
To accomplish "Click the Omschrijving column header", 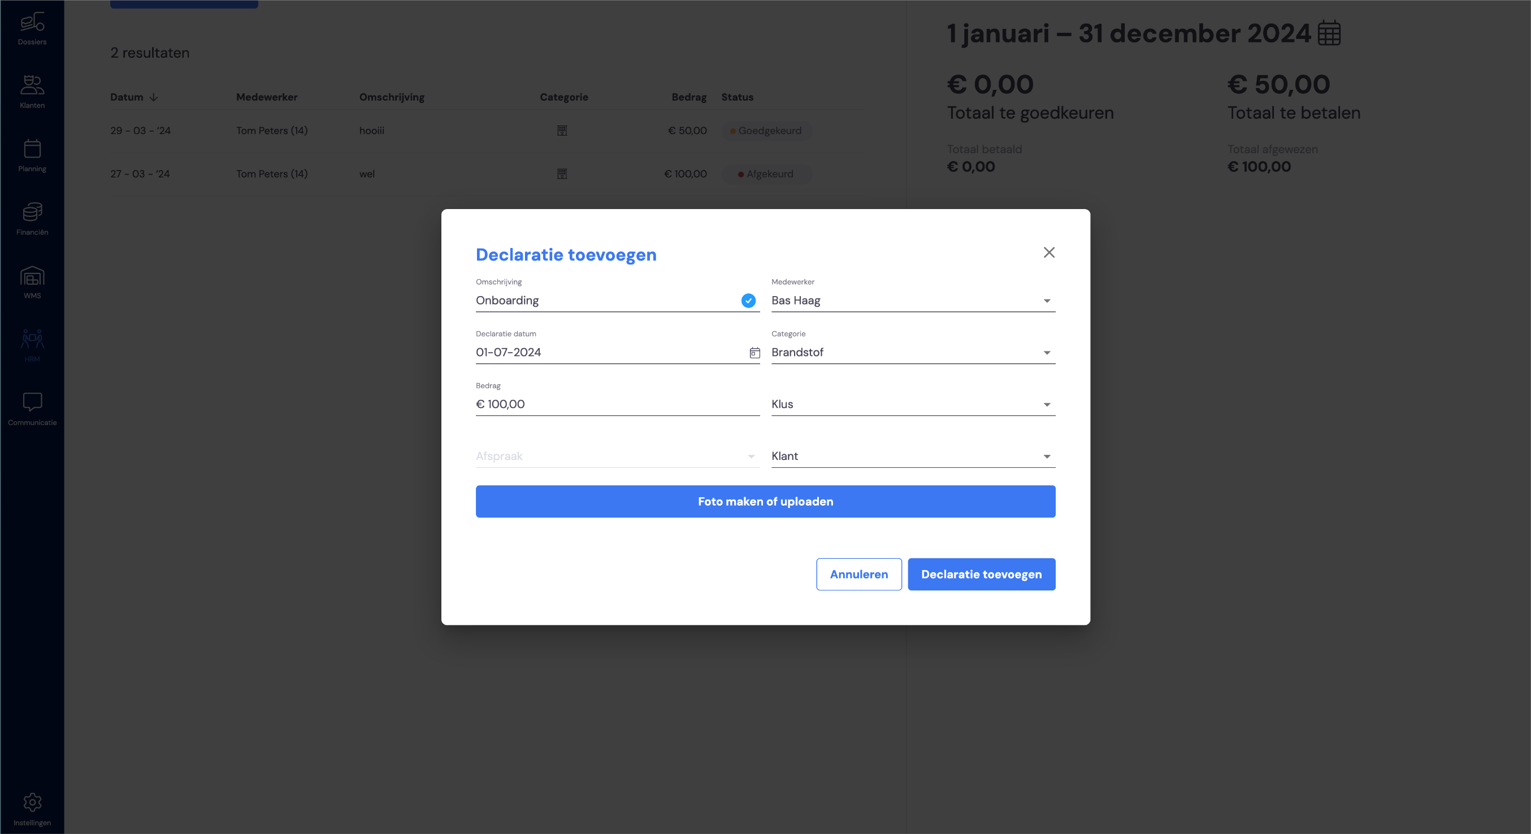I will tap(392, 97).
